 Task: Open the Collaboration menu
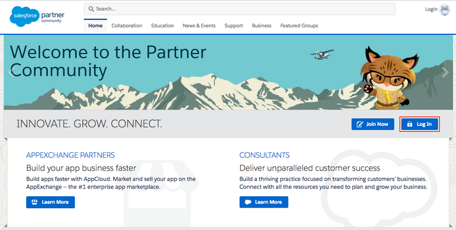coord(127,26)
